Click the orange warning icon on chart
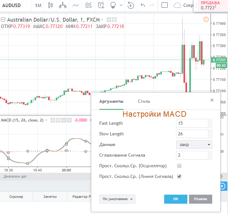228x214 pixels. (x=206, y=19)
